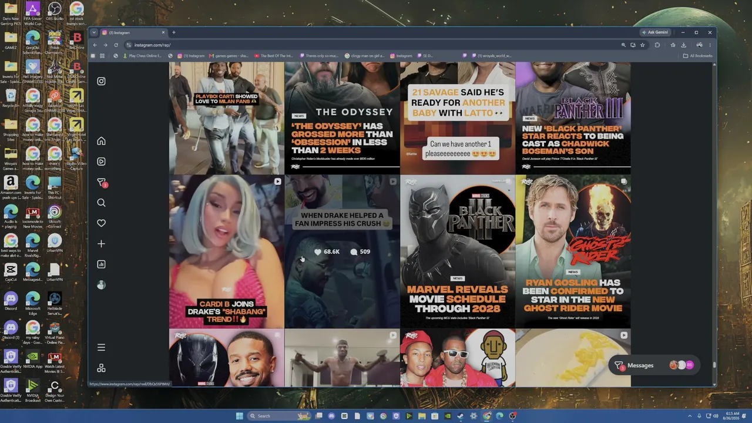Viewport: 752px width, 423px height.
Task: Open the Messages floating button
Action: pos(653,365)
